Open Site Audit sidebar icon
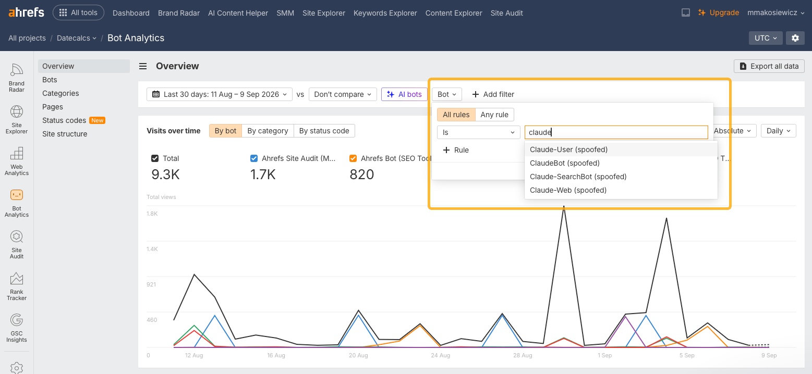Image resolution: width=812 pixels, height=374 pixels. [17, 245]
